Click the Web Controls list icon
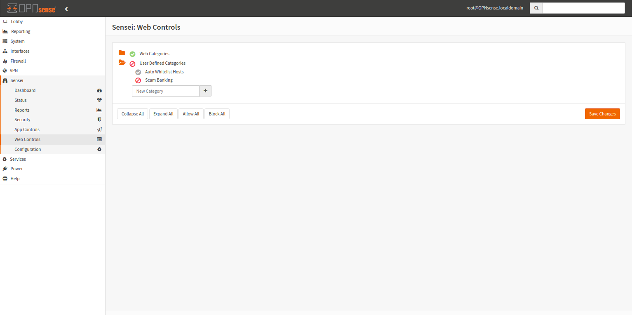The height and width of the screenshot is (315, 632). 99,139
